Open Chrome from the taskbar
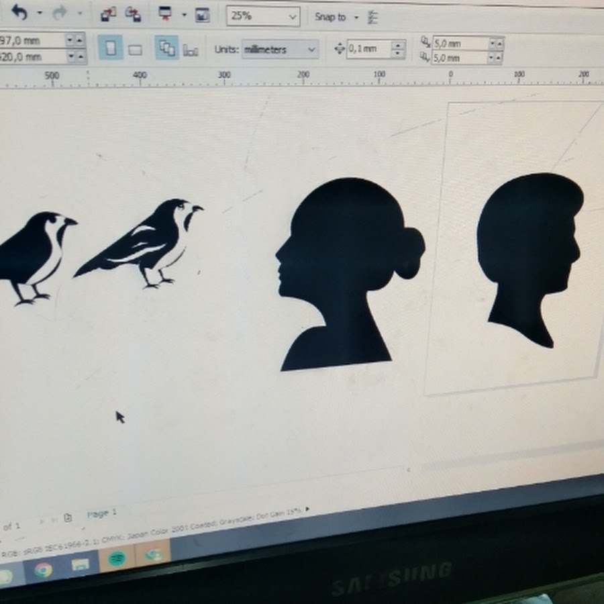 click(44, 570)
